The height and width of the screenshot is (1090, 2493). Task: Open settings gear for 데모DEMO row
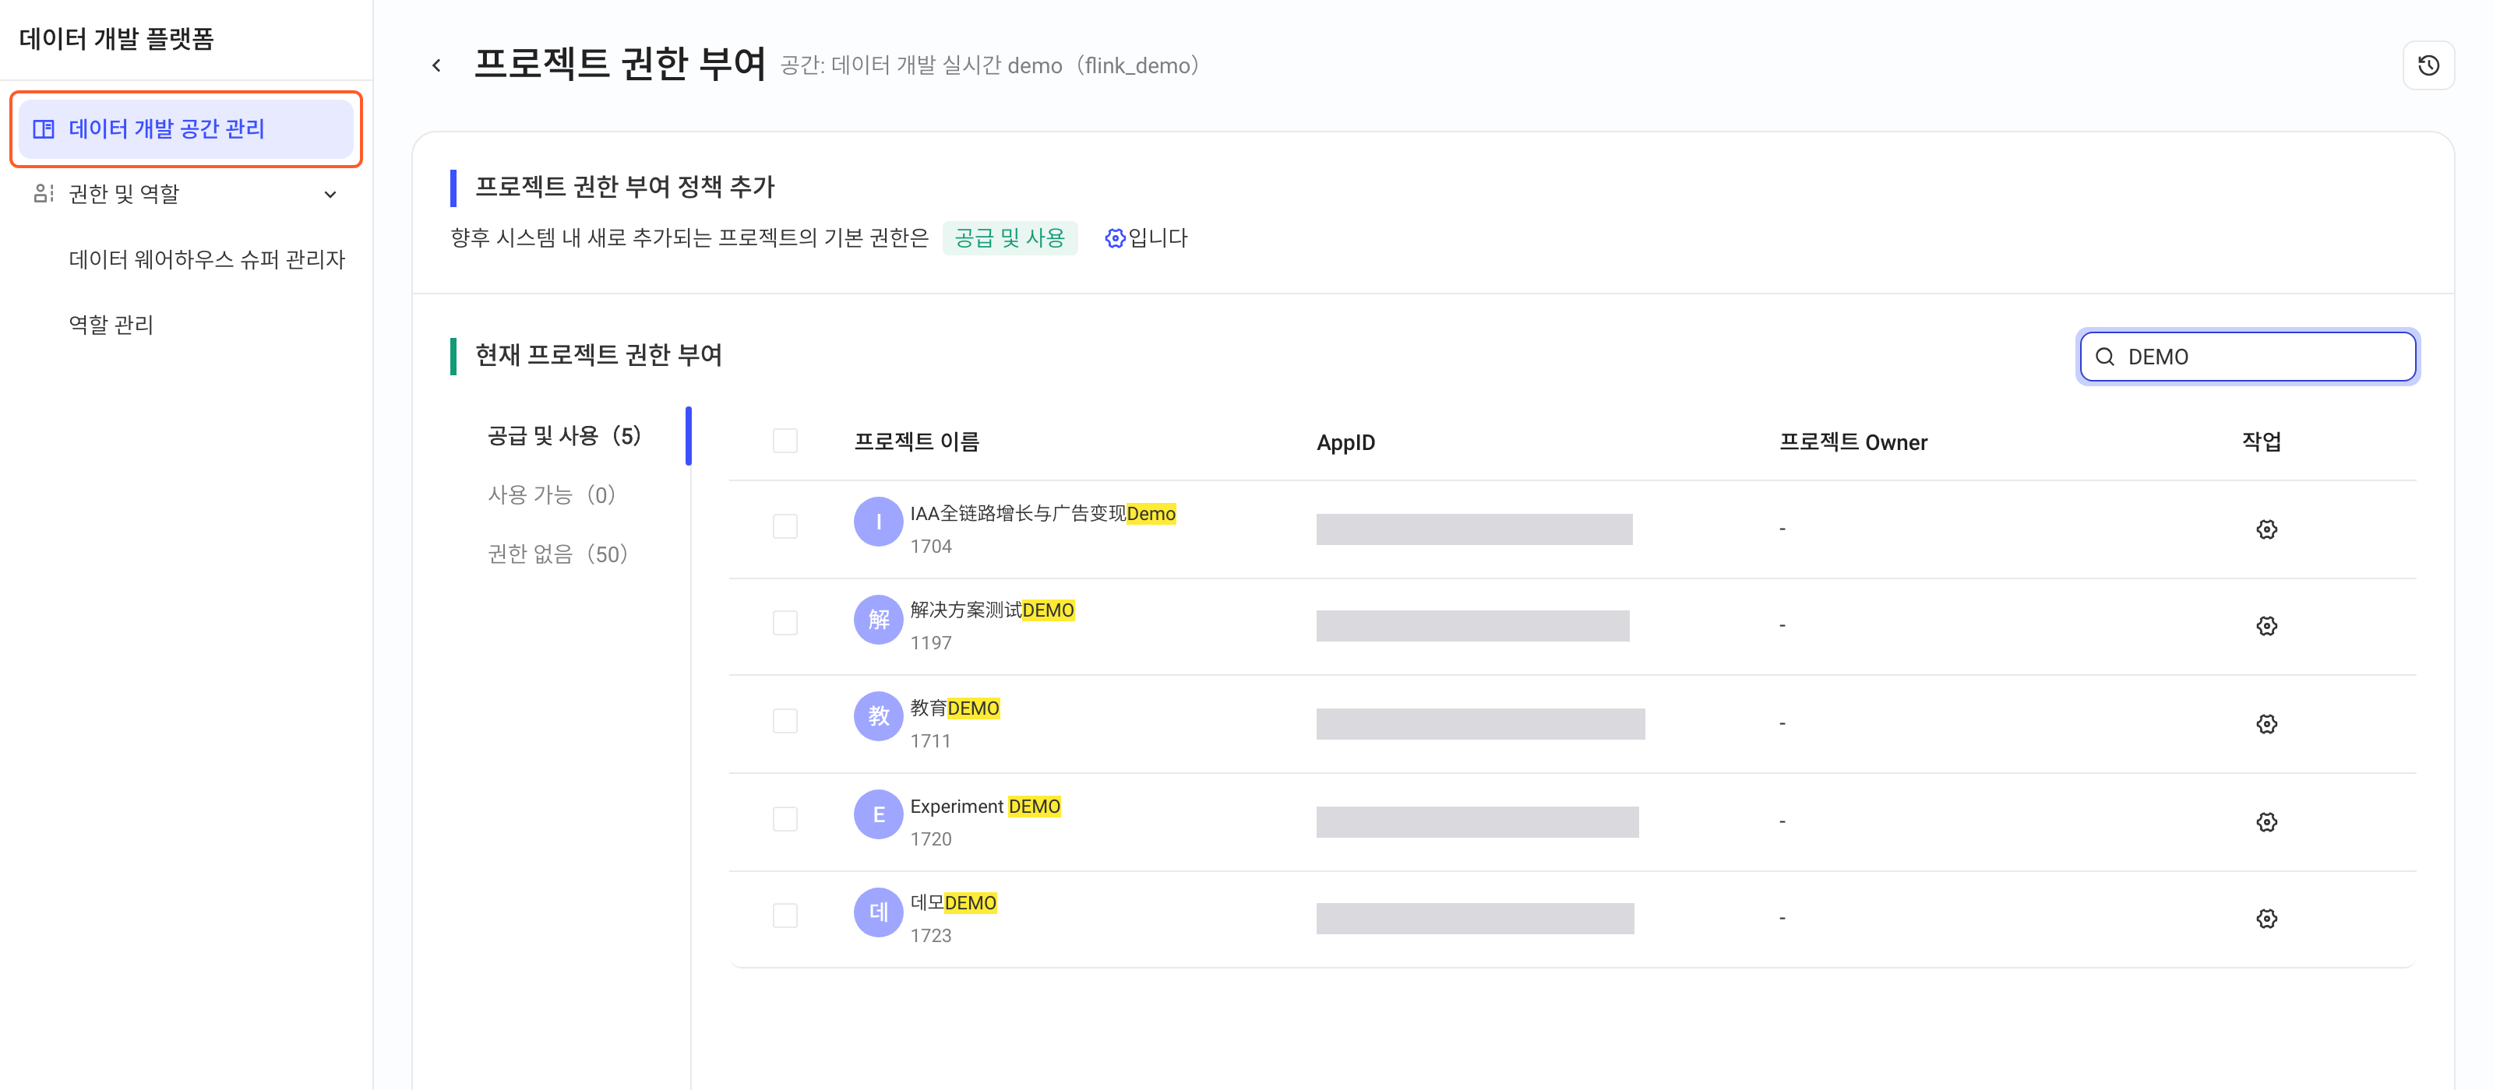[x=2266, y=918]
